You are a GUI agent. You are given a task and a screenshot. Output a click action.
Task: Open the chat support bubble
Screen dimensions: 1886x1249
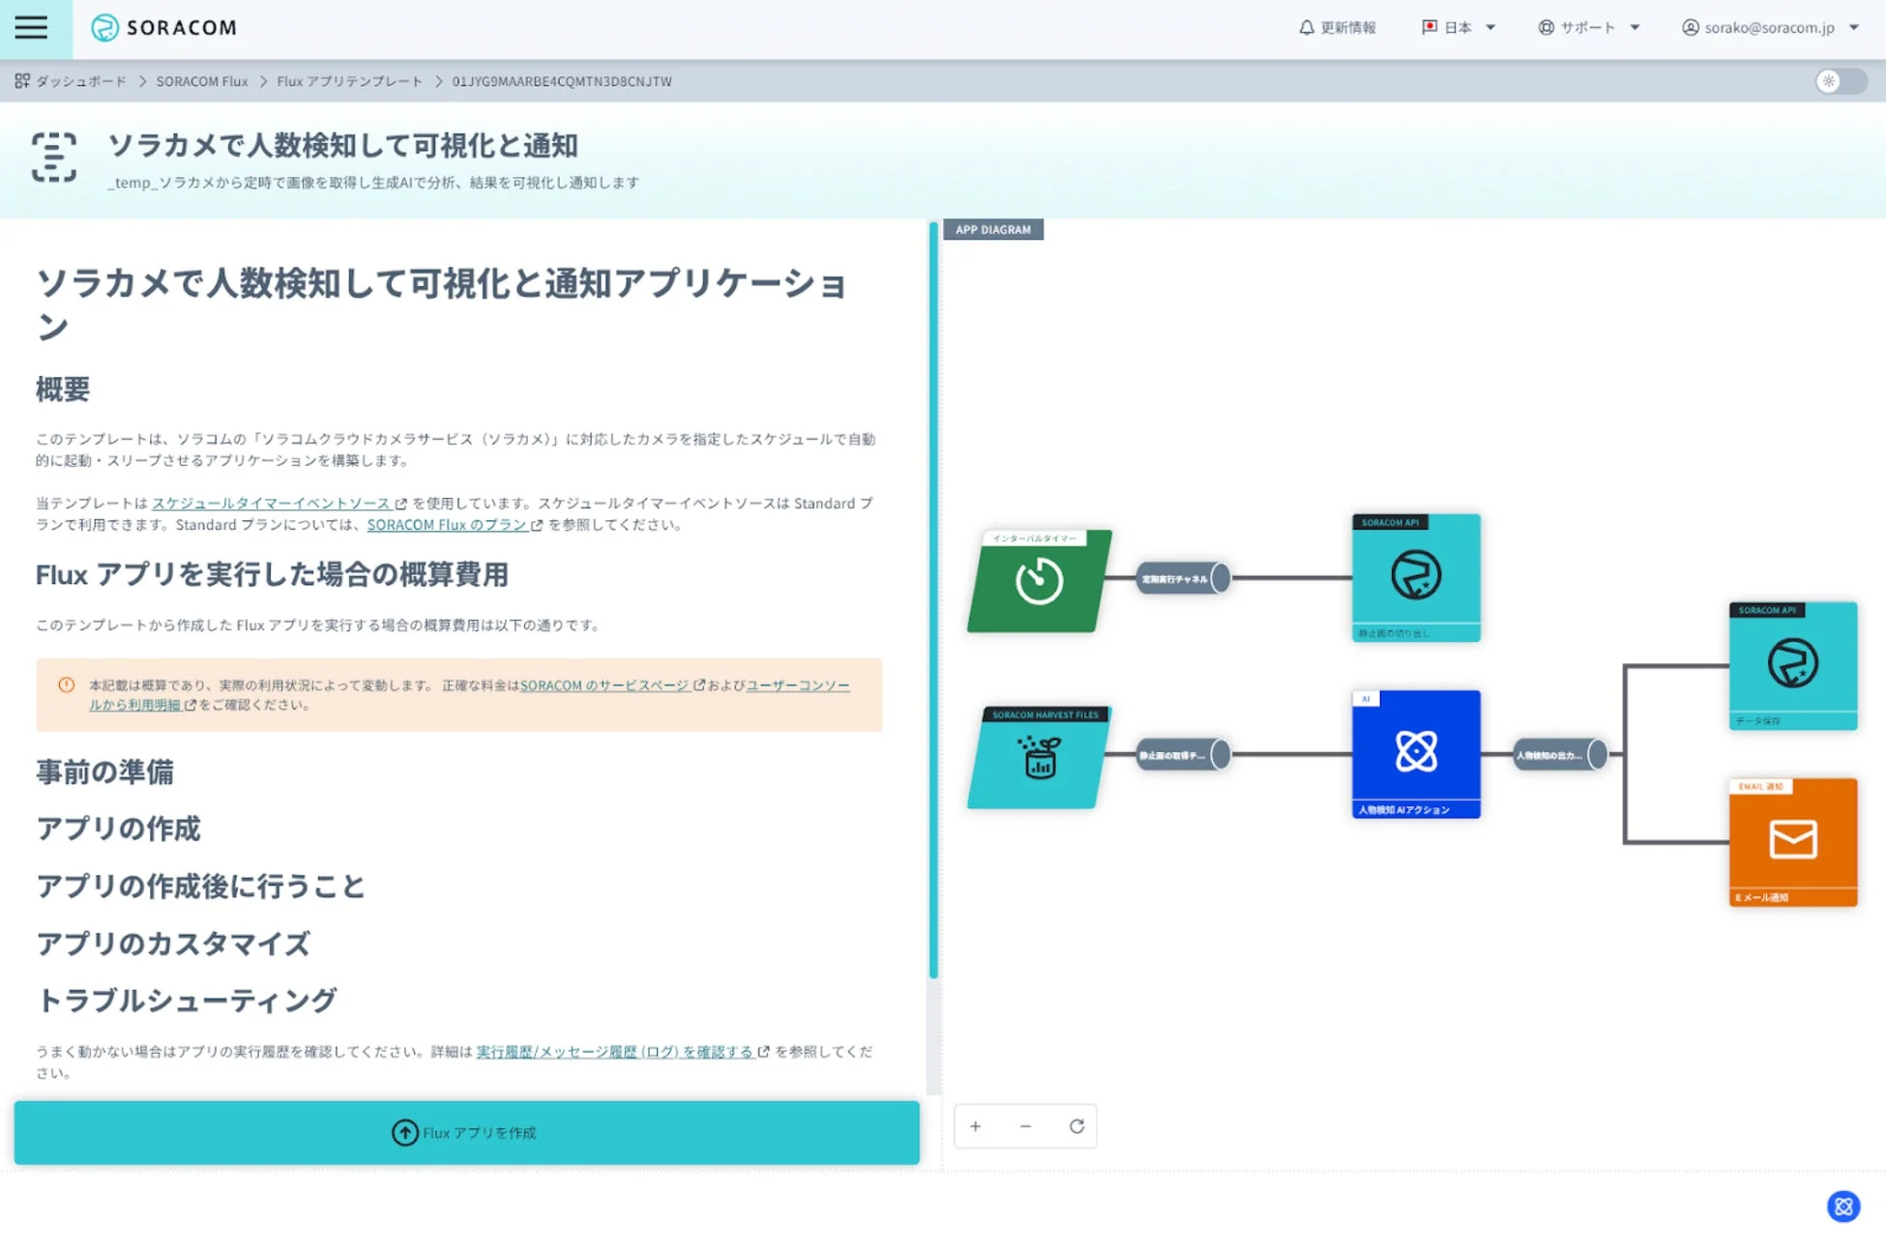[x=1842, y=1206]
